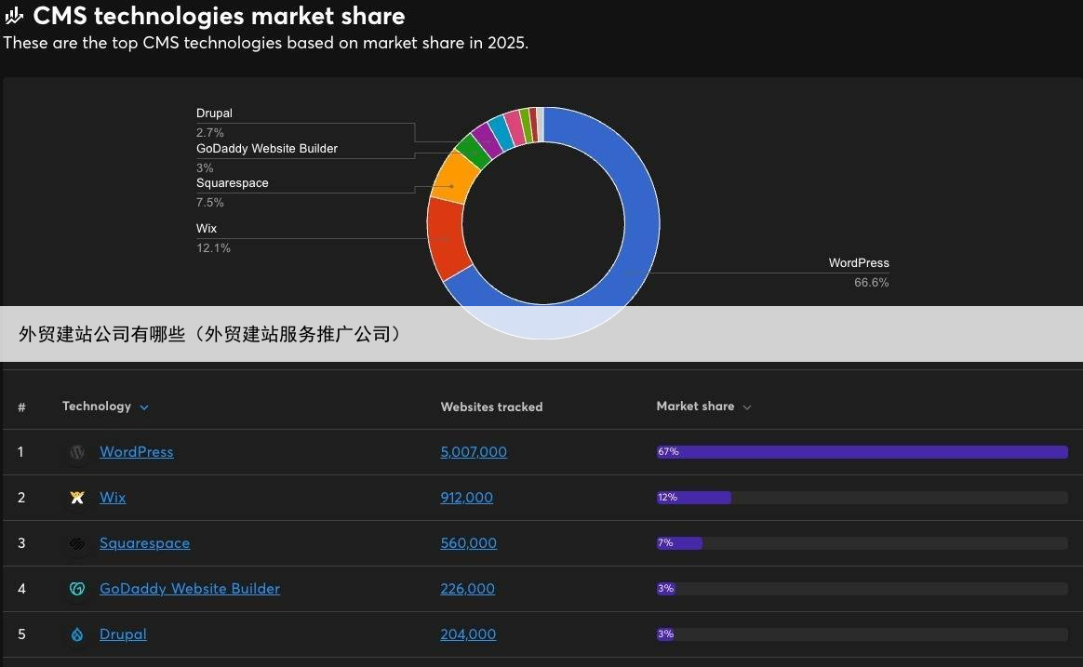This screenshot has width=1083, height=667.
Task: Open the Market share column sort chevron
Action: (747, 407)
